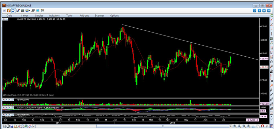275x129 pixels.
Task: Open the 1 Year period menu
Action: point(25,16)
